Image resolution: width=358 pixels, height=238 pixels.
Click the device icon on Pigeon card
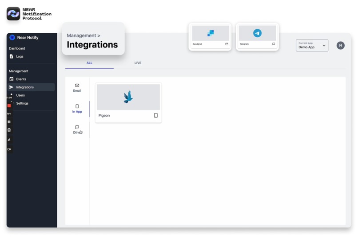(156, 116)
